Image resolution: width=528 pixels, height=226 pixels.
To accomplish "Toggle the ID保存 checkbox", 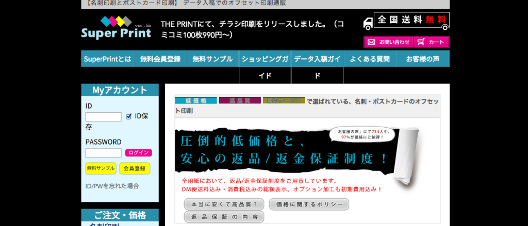I will click(129, 116).
